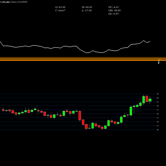Screen dimensions: 166x166
Task: Click the low value 'L: 57.85'
Action: pos(87,11)
